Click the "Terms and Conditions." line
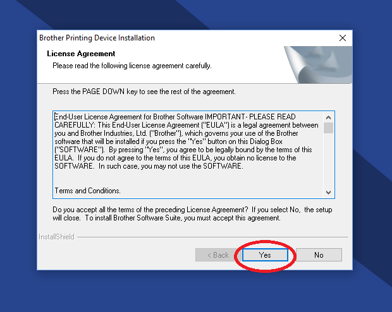The width and height of the screenshot is (392, 312). click(x=87, y=191)
